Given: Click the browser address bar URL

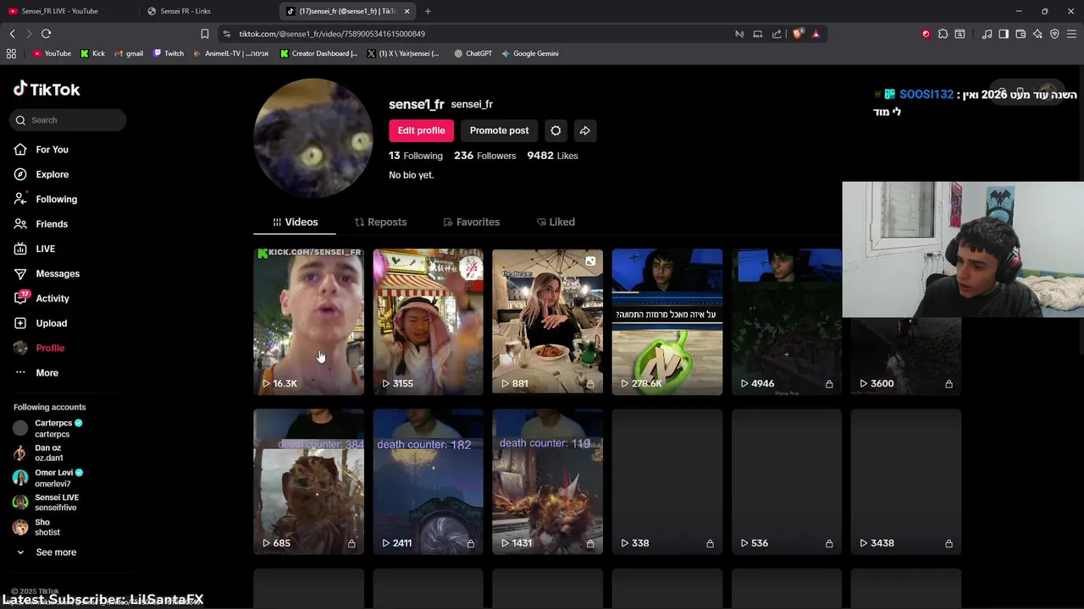Looking at the screenshot, I should pos(332,34).
